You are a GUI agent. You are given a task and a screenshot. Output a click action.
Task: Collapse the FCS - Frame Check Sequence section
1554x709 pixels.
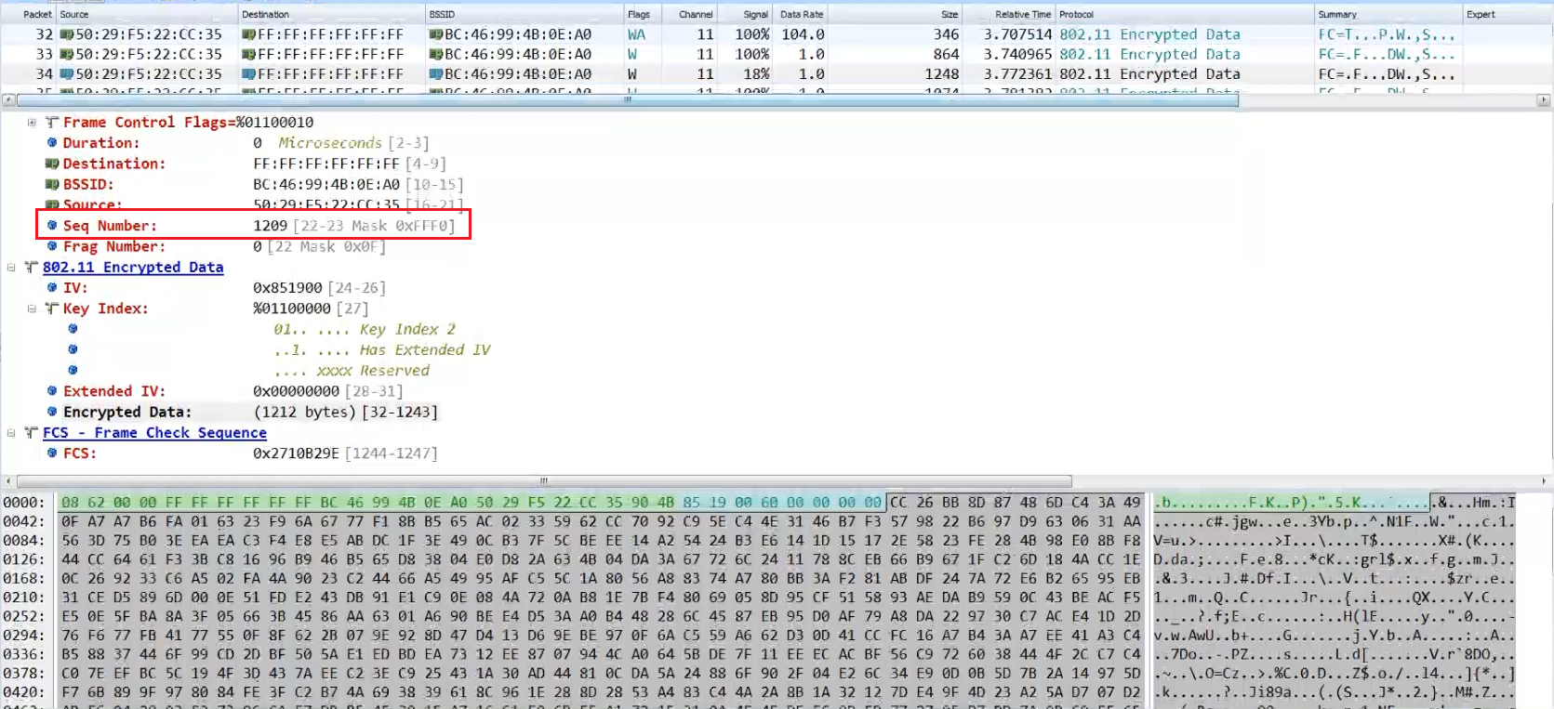coord(11,433)
